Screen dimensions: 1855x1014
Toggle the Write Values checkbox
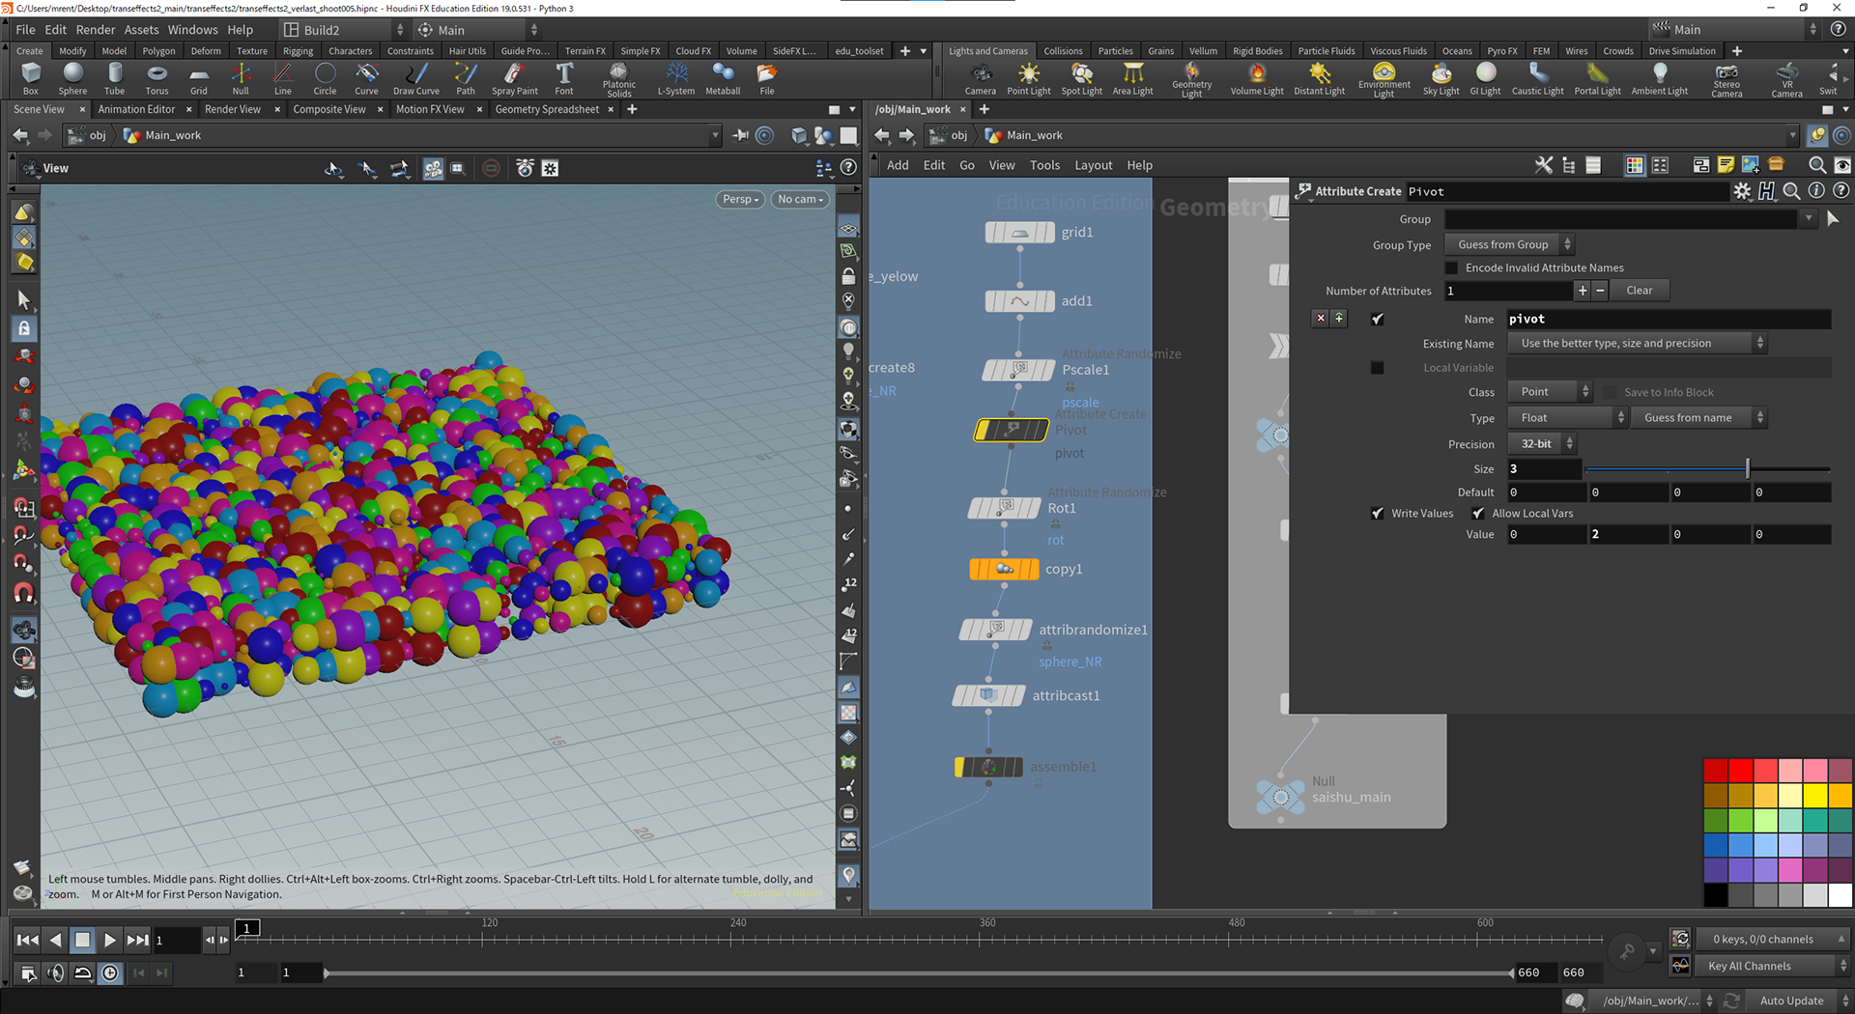1378,514
